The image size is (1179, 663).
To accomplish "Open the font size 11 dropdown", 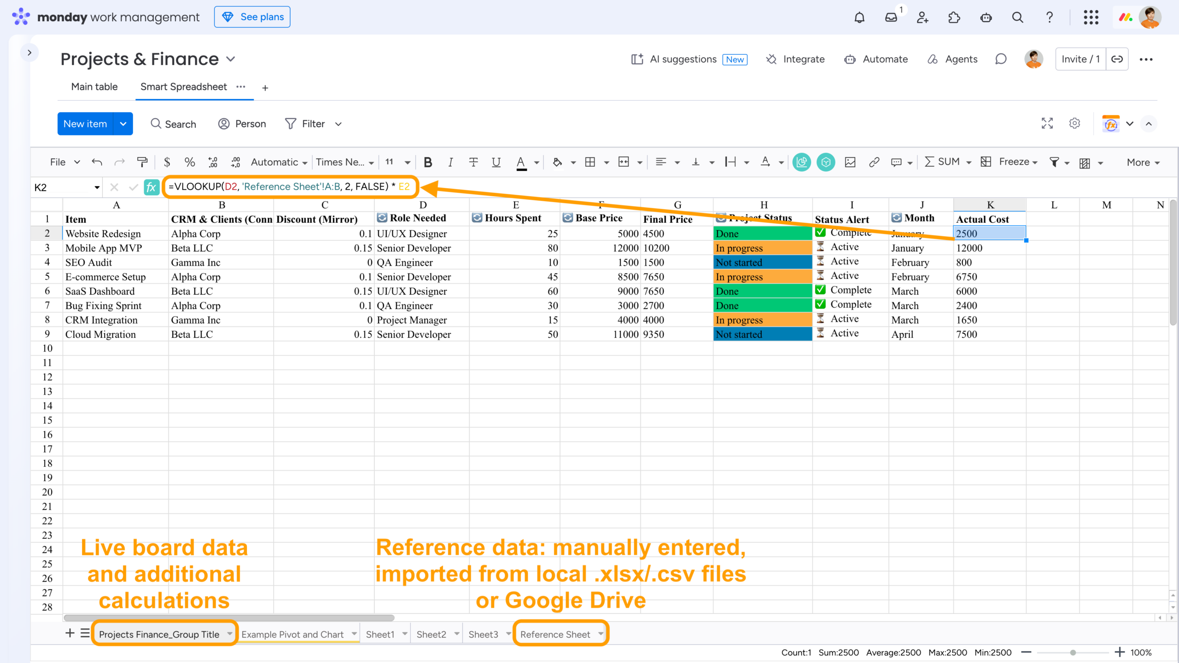I will pyautogui.click(x=398, y=162).
